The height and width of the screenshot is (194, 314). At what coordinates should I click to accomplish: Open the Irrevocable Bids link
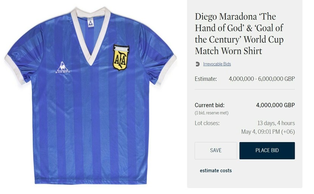coord(217,64)
